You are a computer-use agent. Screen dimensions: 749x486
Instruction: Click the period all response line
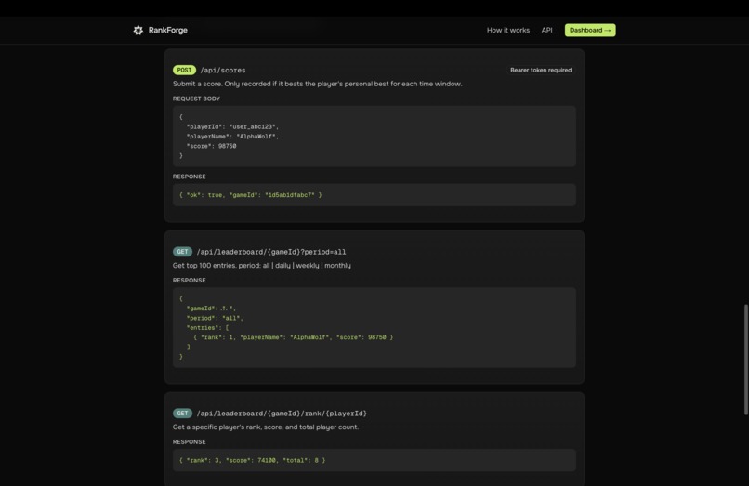(x=215, y=318)
